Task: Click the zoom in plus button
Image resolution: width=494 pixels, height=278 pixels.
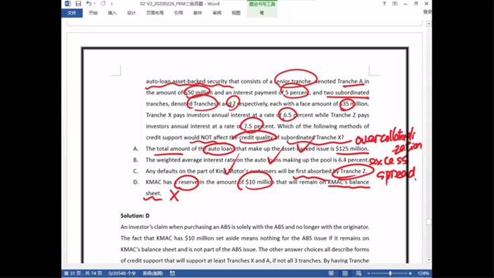Action: point(410,273)
